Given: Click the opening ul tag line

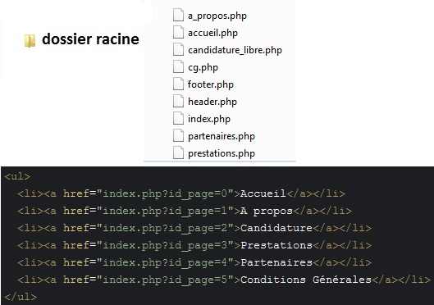Looking at the screenshot, I should 17,176.
